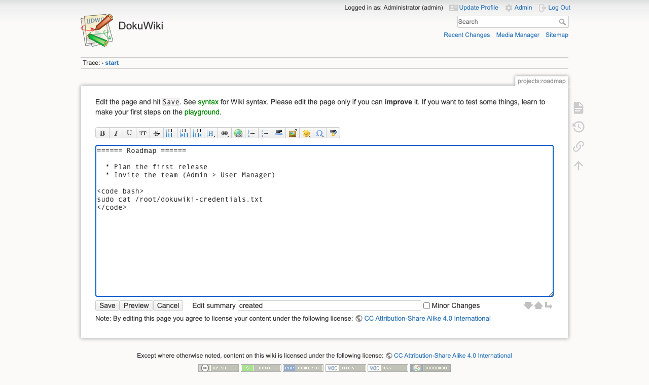The width and height of the screenshot is (649, 385).
Task: Jump back to top using arrow icon
Action: pos(579,166)
